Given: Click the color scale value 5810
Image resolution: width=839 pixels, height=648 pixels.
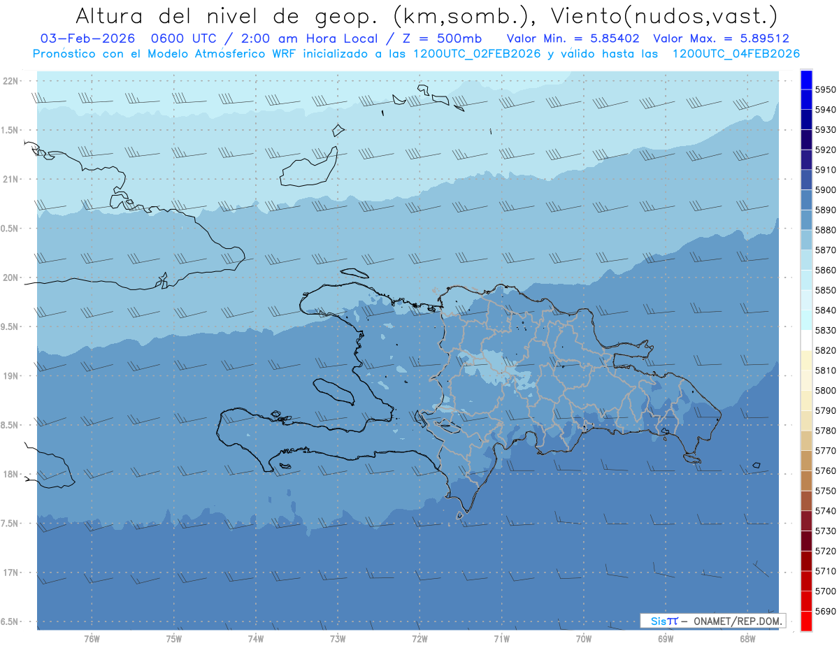Looking at the screenshot, I should tap(825, 370).
